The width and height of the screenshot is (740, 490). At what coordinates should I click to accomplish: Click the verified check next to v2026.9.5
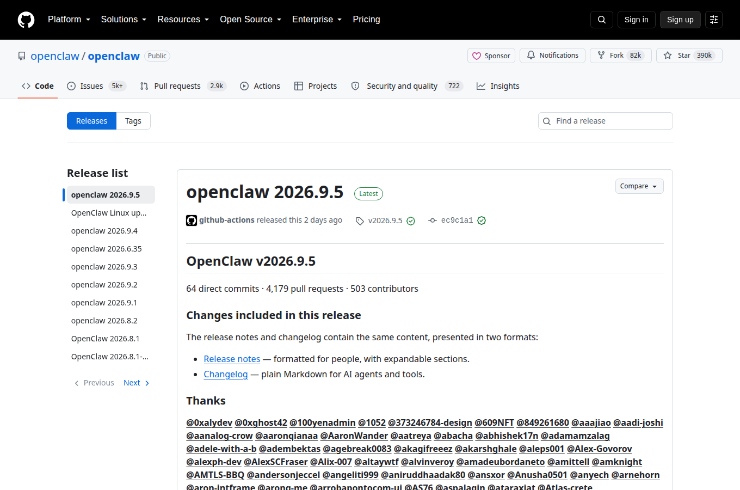(x=411, y=221)
